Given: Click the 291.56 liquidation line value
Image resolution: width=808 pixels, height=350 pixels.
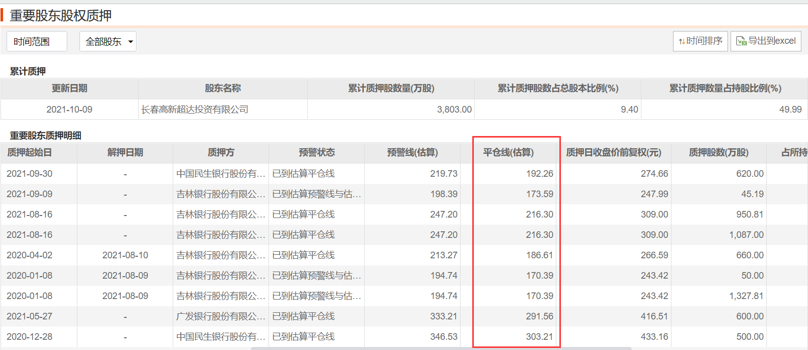Looking at the screenshot, I should (539, 316).
